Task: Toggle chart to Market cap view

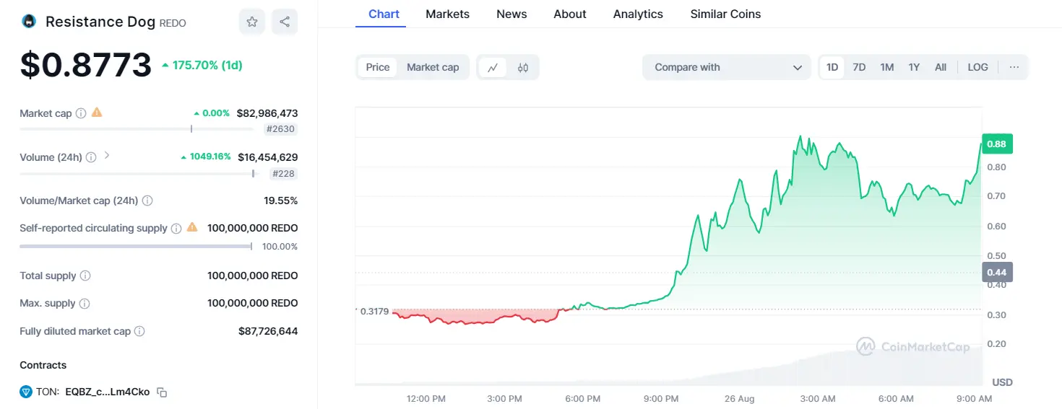Action: tap(433, 67)
